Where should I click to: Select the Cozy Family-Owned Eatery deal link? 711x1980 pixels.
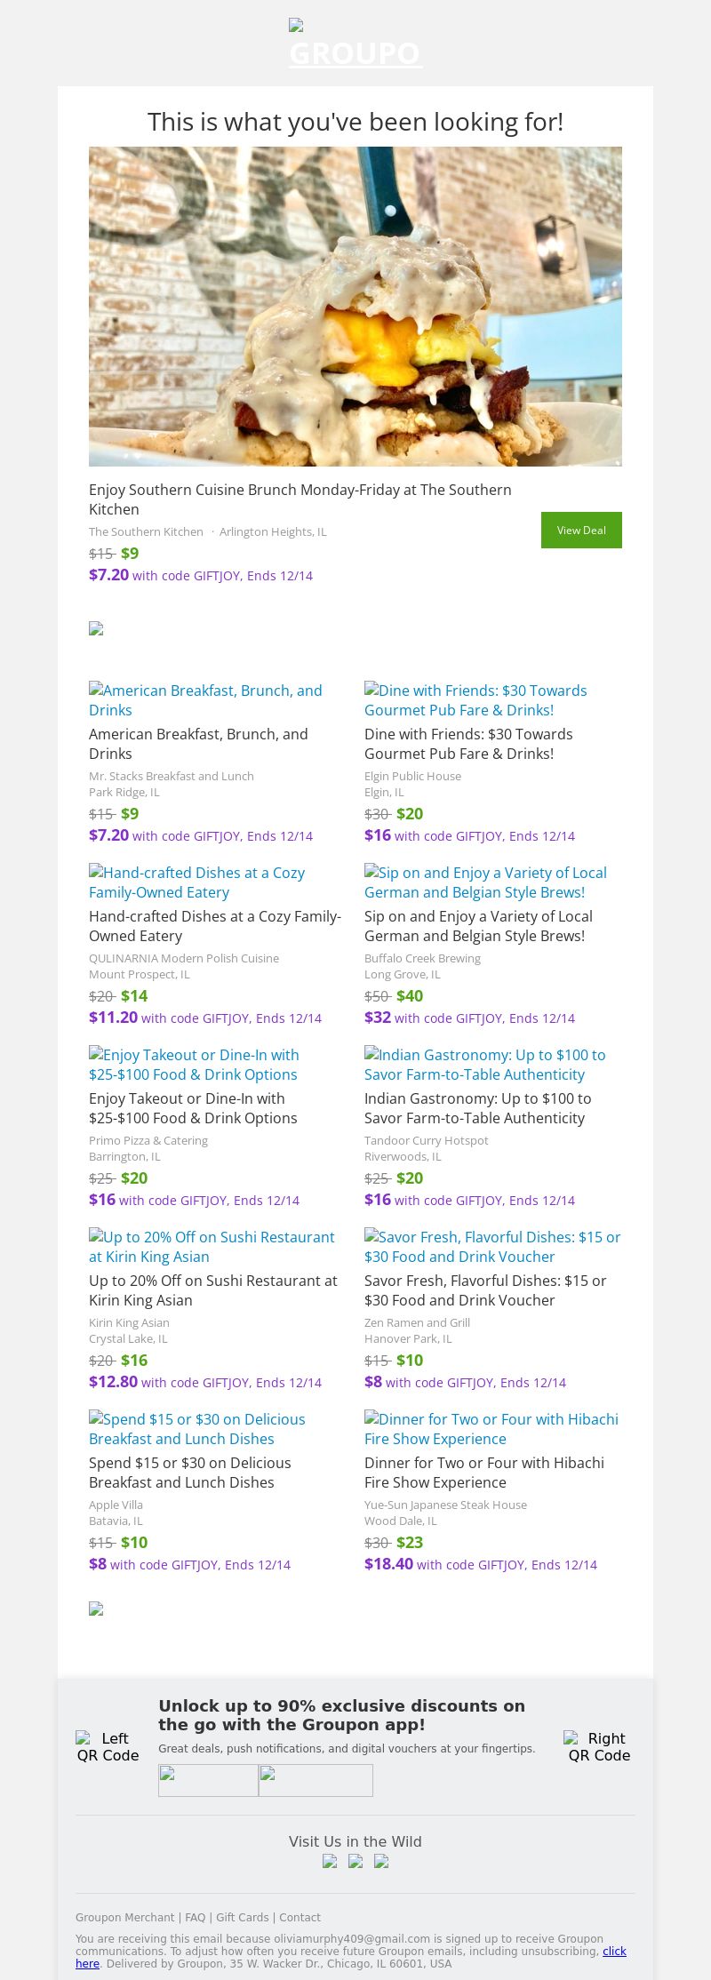[x=196, y=882]
